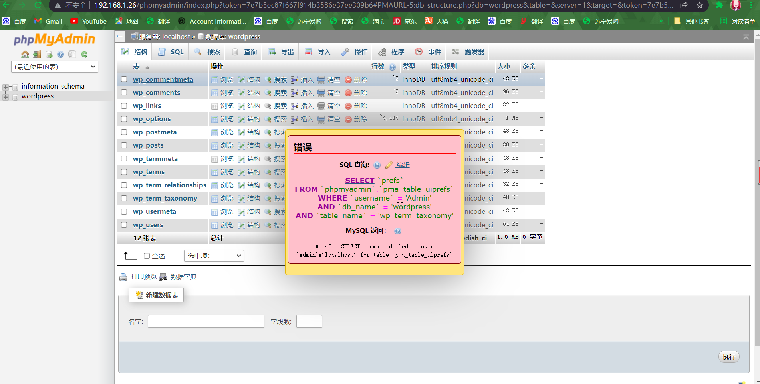The height and width of the screenshot is (384, 760).
Task: Click 删除 for wp_comments row
Action: coord(356,93)
